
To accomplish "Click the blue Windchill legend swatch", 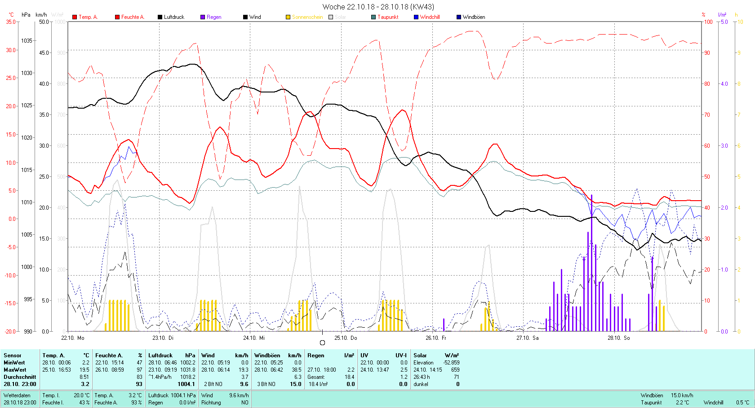I will click(x=416, y=17).
